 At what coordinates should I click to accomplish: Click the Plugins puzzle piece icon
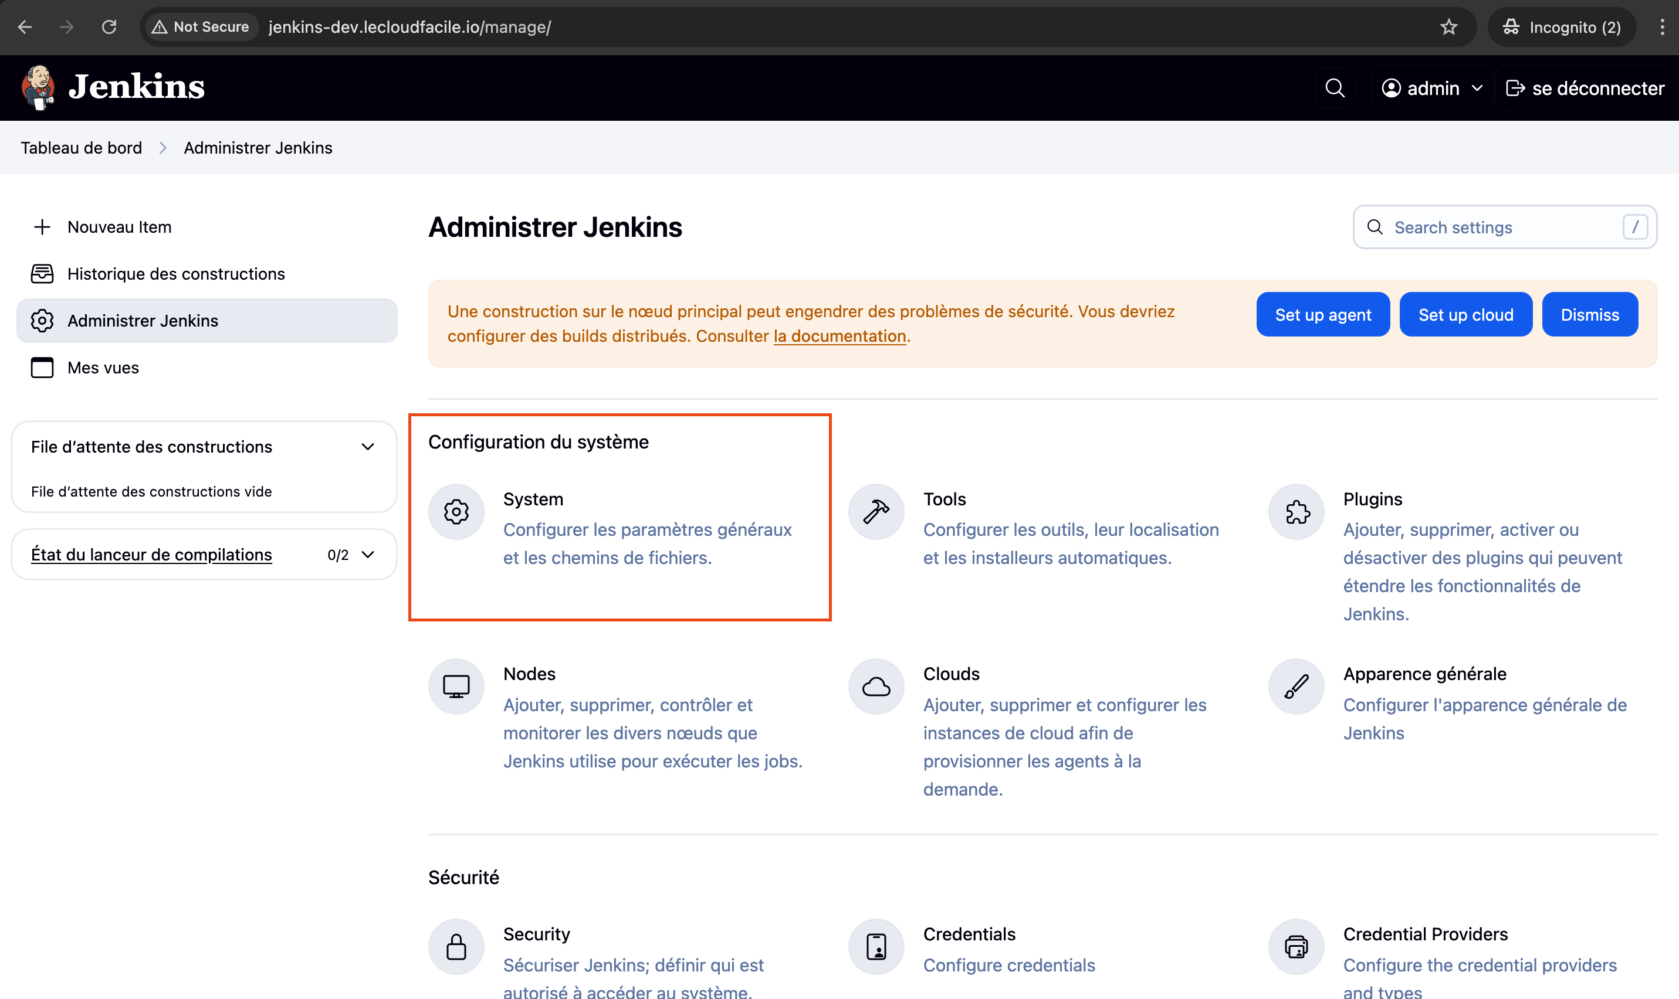[1296, 512]
